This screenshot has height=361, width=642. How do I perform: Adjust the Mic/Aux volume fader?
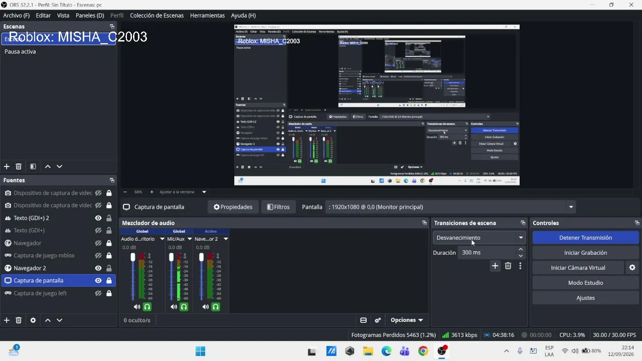171,257
